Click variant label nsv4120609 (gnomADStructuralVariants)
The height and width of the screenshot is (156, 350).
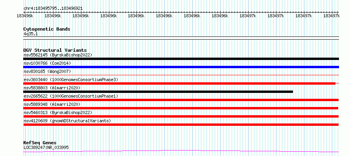tap(67, 121)
